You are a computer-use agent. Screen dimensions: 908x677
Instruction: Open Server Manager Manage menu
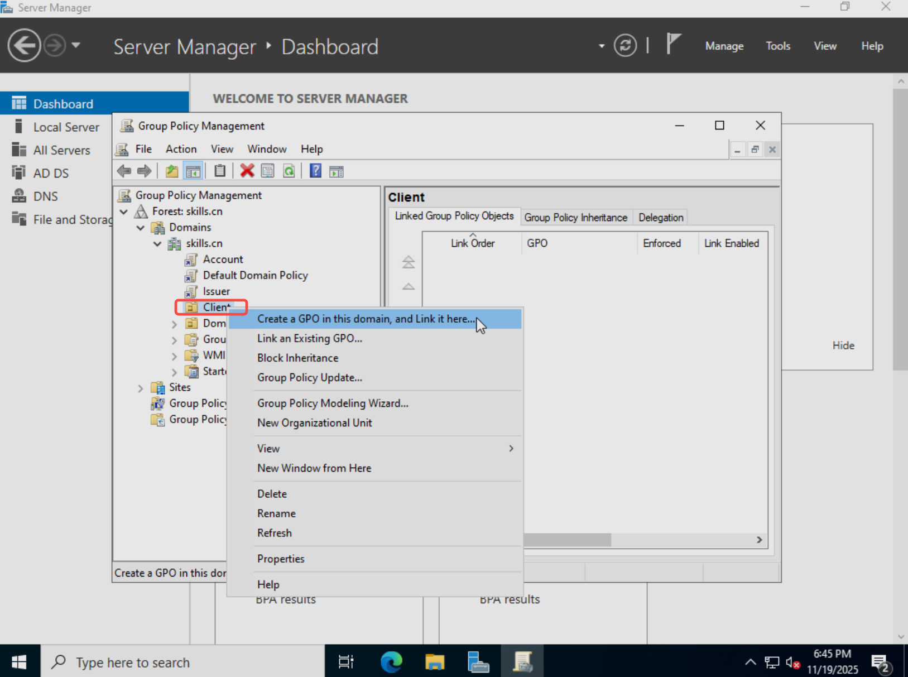click(x=724, y=46)
